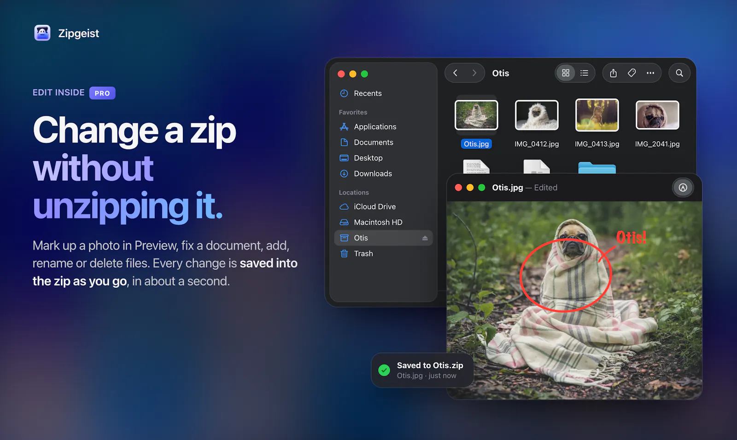
Task: Click the EDIT INSIDE label
Action: (x=58, y=92)
